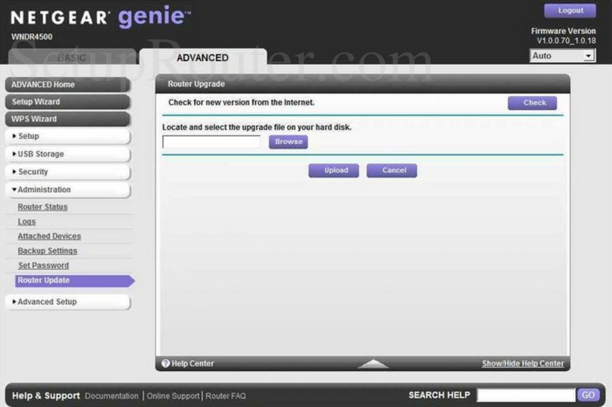This screenshot has height=407, width=612.
Task: Collapse the Administration section
Action: pos(67,190)
